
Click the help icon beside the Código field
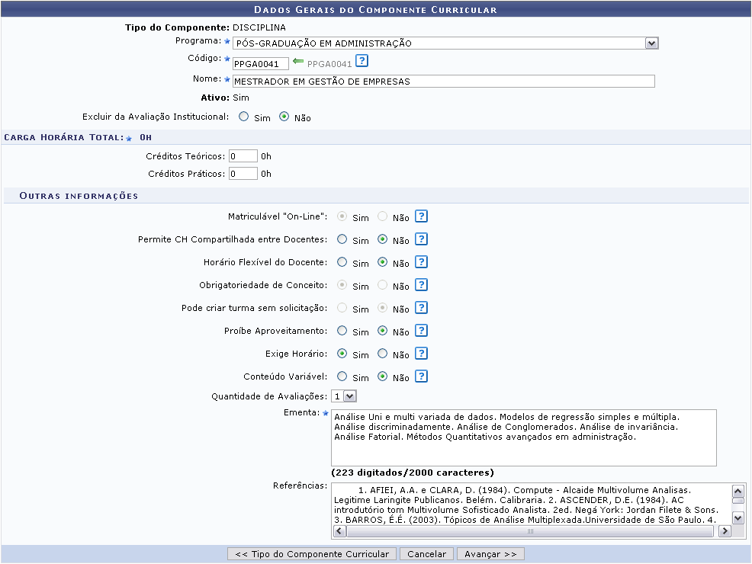362,62
